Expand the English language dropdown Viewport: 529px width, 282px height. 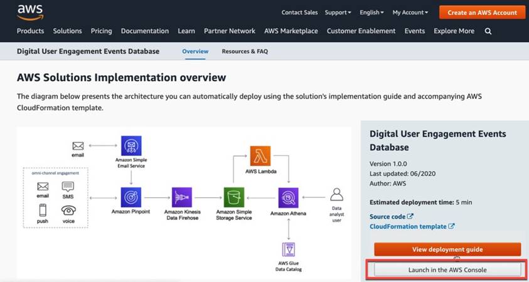click(371, 13)
